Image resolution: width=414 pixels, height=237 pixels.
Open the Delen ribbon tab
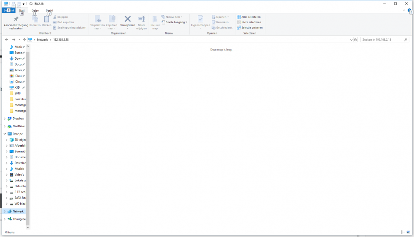[35, 10]
